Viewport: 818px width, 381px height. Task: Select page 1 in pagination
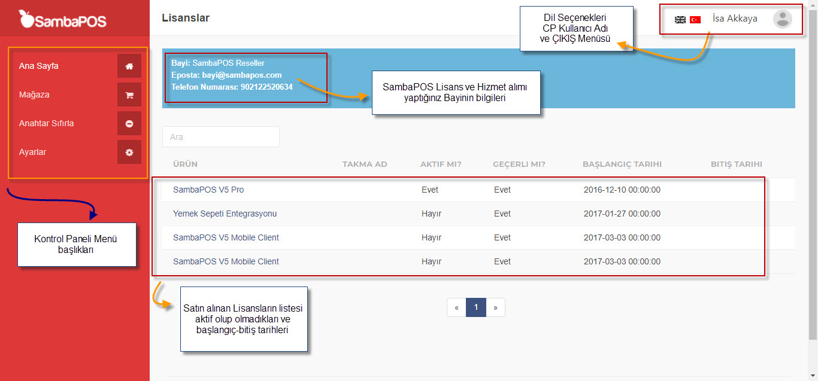[476, 307]
